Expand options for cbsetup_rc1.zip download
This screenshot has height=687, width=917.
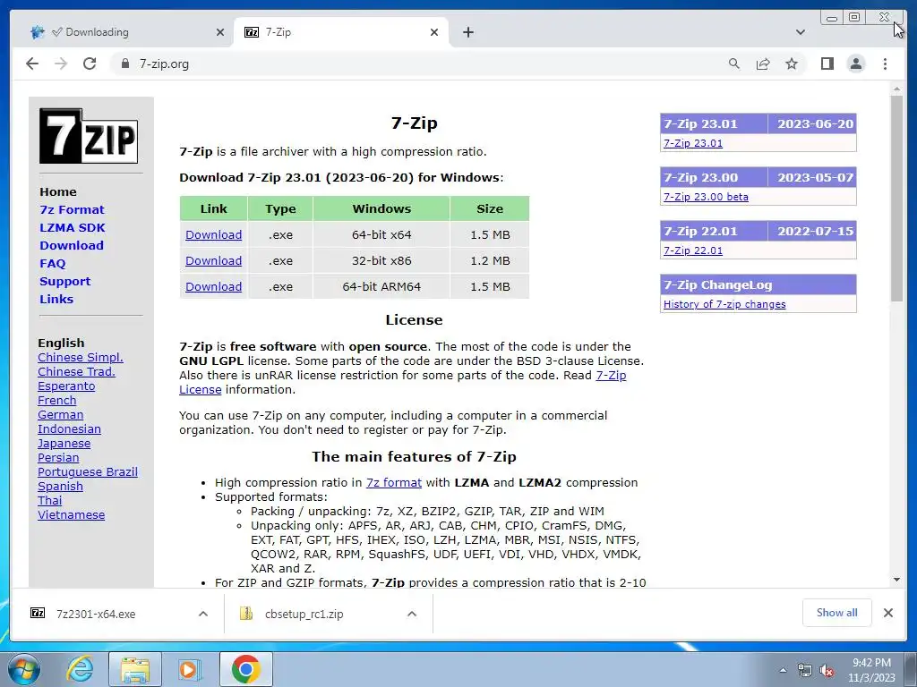412,614
